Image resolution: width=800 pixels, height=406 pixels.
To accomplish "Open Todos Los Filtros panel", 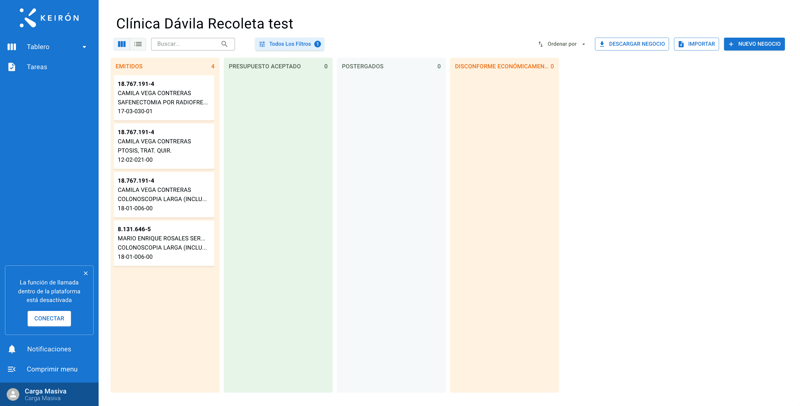I will (289, 44).
